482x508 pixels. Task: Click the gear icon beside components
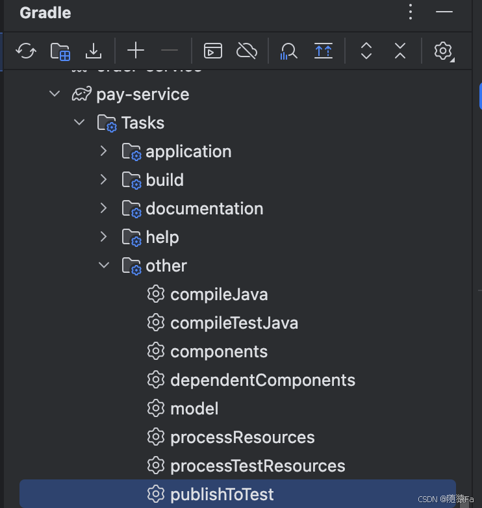coord(156,351)
